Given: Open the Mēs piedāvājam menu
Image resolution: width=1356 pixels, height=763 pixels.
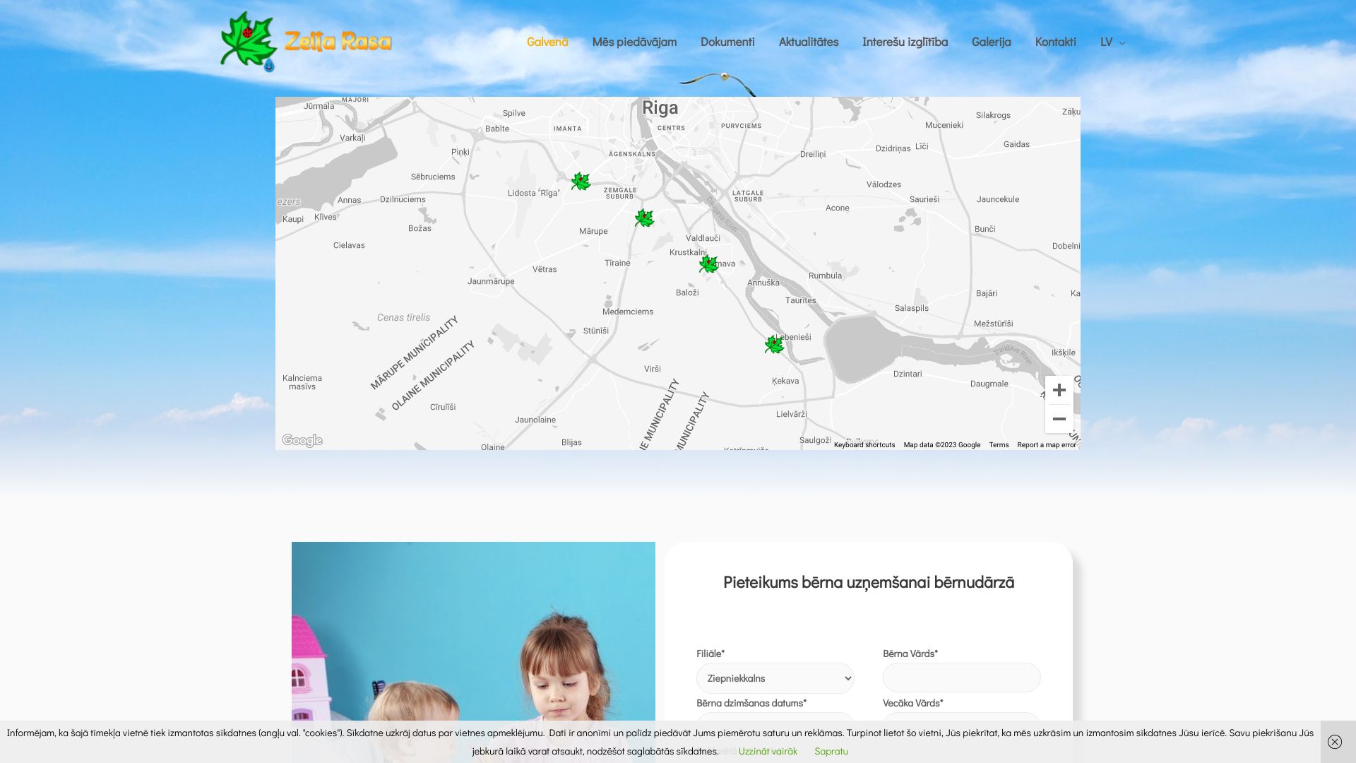Looking at the screenshot, I should [634, 42].
